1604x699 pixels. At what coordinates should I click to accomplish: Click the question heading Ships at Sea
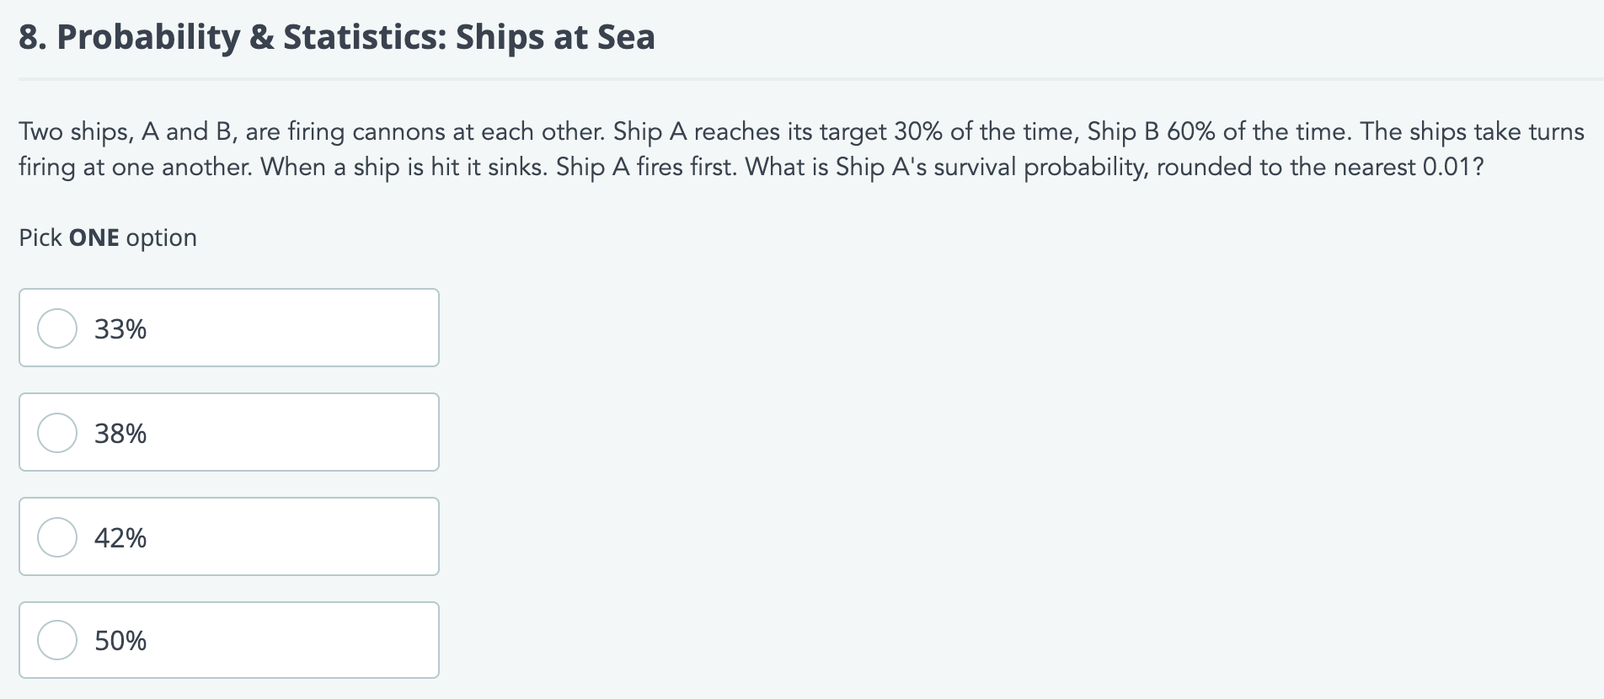[x=337, y=36]
